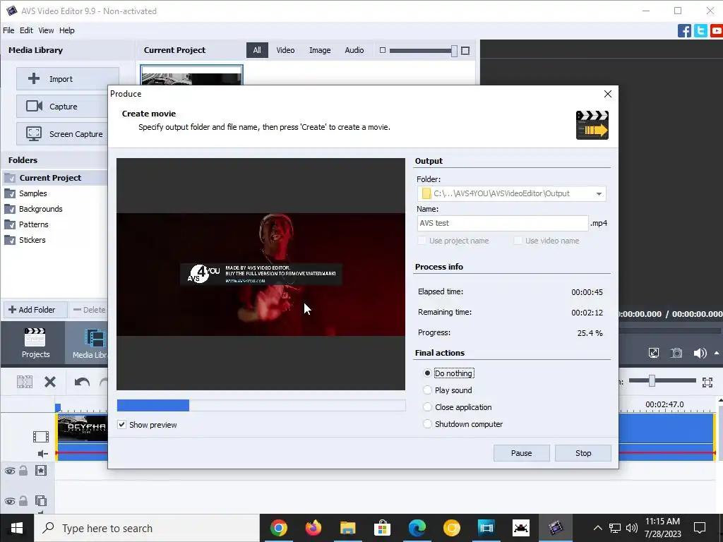Screen dimensions: 723x542
Task: Open the View menu
Action: pos(46,30)
